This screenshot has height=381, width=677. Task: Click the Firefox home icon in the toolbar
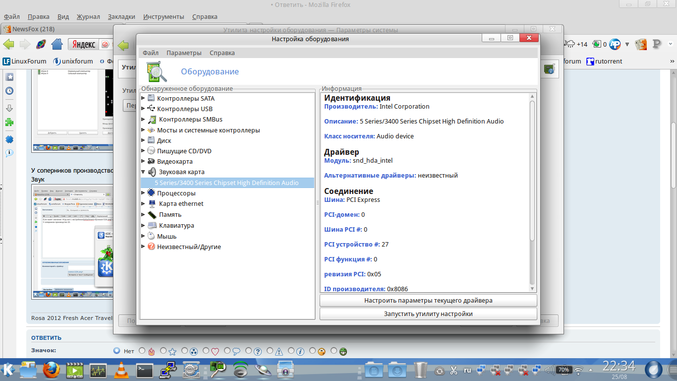57,44
